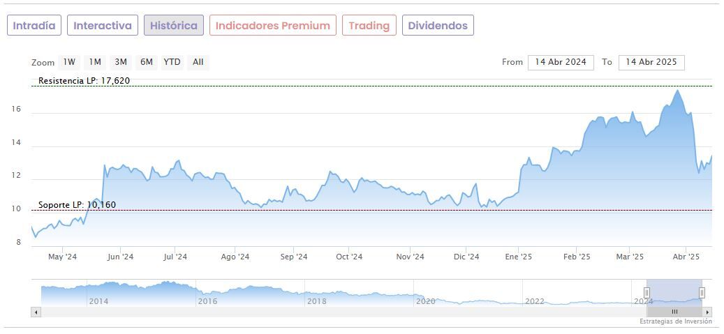This screenshot has height=334, width=724.
Task: Open the Indicadores Premium tab
Action: [x=272, y=26]
